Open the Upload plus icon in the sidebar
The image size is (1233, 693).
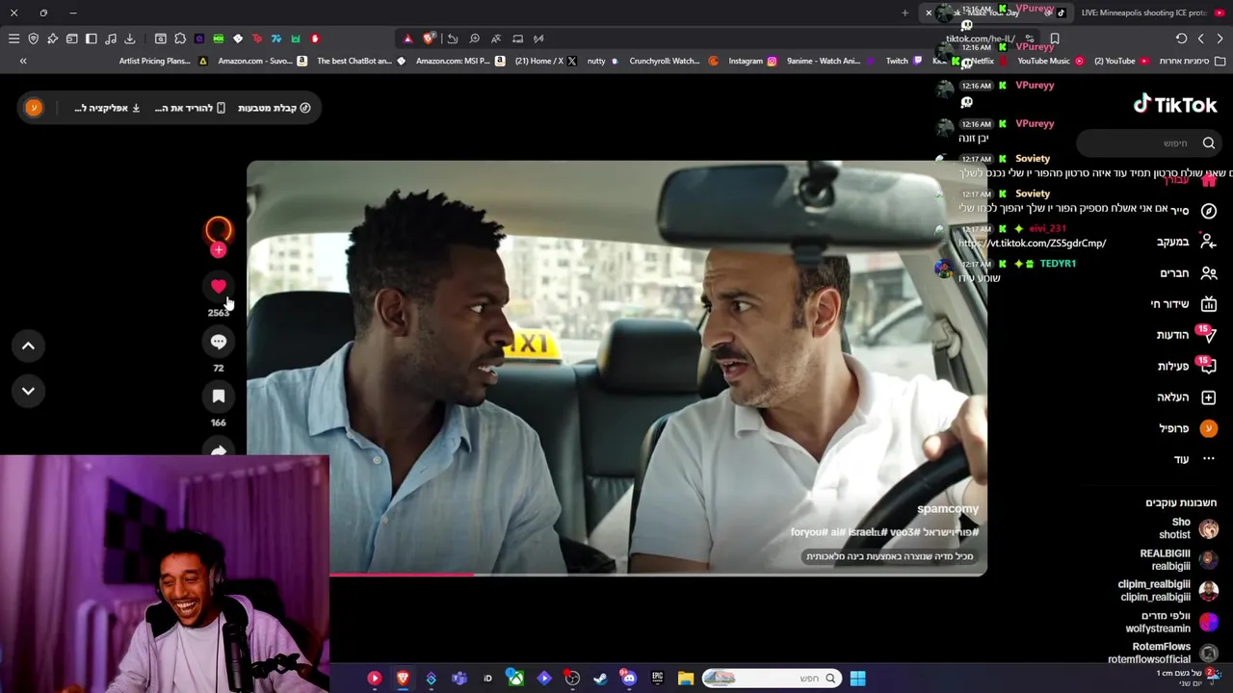point(1209,397)
